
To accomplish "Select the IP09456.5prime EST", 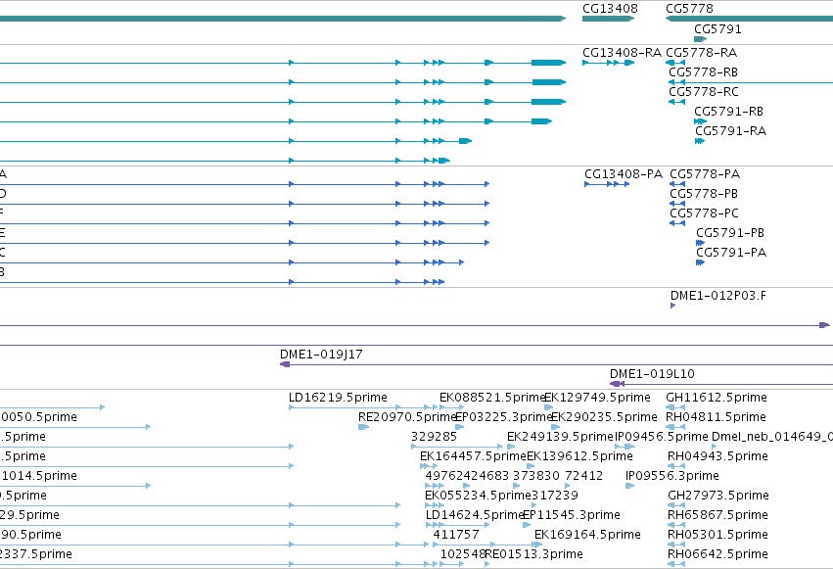I will point(625,447).
